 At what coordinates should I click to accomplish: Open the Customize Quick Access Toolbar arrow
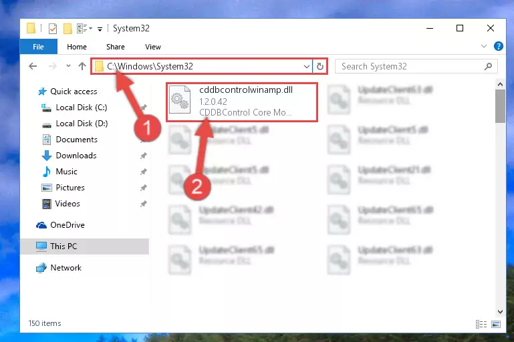pos(100,29)
